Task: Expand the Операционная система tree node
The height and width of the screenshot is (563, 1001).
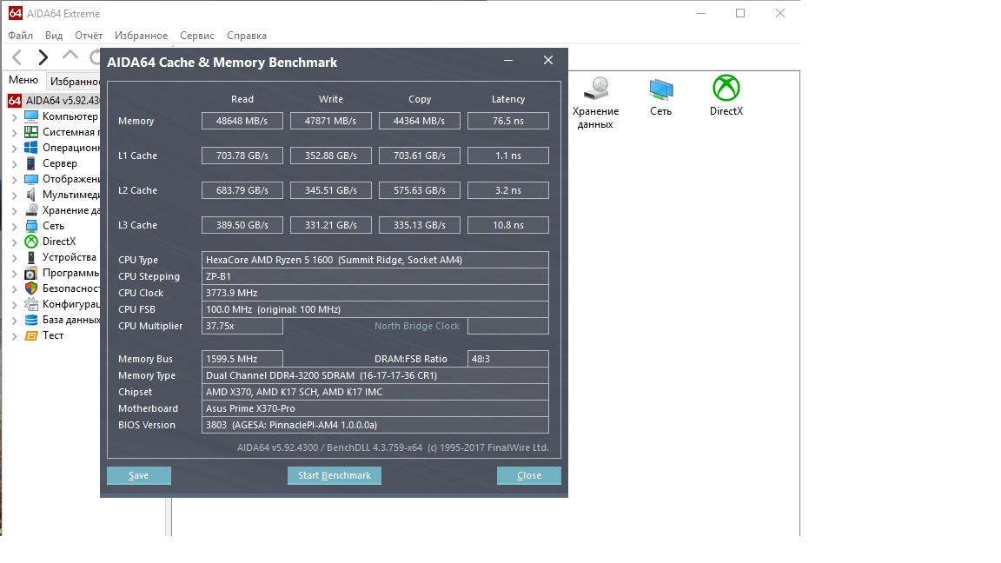Action: pos(14,148)
